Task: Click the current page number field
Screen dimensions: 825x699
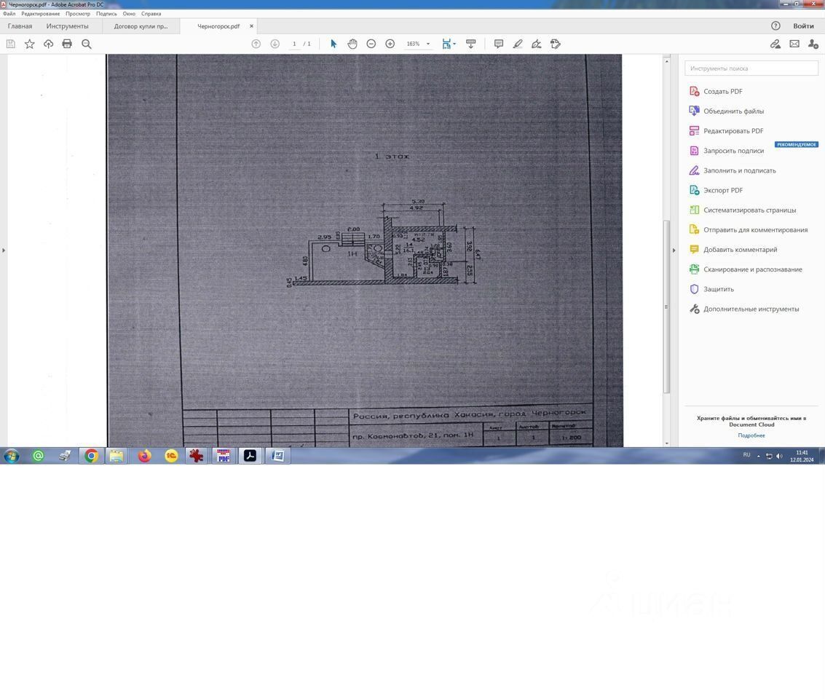Action: [x=294, y=44]
